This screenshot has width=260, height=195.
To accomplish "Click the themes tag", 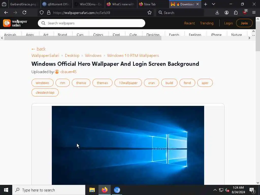I will click(x=102, y=83).
